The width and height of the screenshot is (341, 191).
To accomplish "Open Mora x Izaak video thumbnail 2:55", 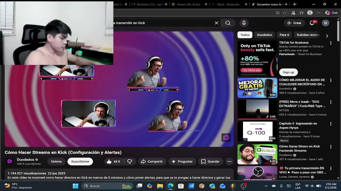I will coord(257,110).
